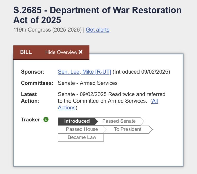Click the Passed House tracker step
197x174 pixels.
coord(82,129)
